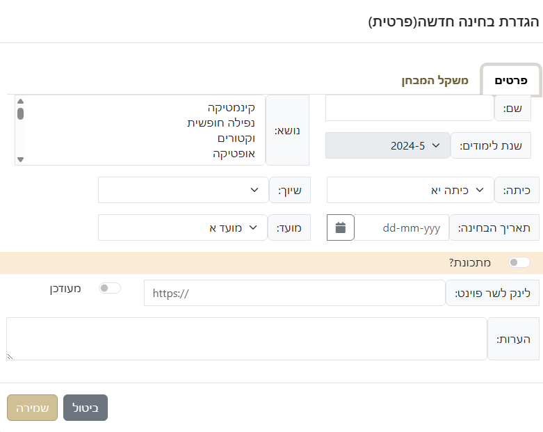Switch to the משקל המבחן tab
543x432 pixels.
(x=435, y=81)
